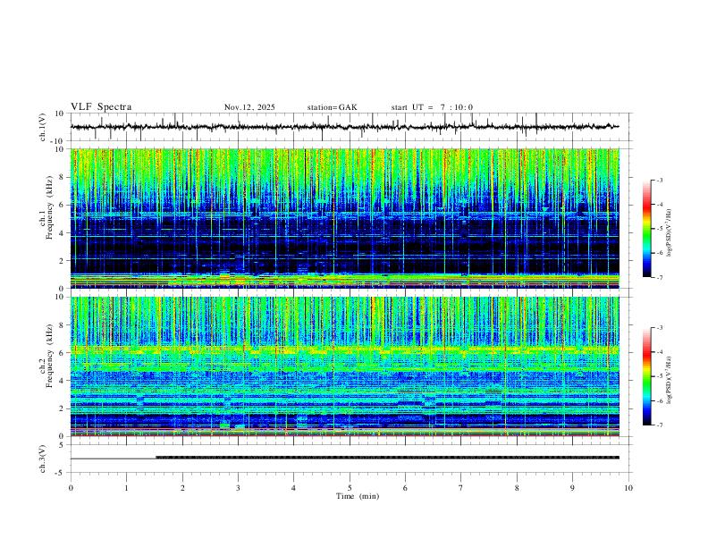The image size is (708, 547).
Task: Click the "4" kHz tick on ch.2 frequency axis
Action: coord(63,381)
